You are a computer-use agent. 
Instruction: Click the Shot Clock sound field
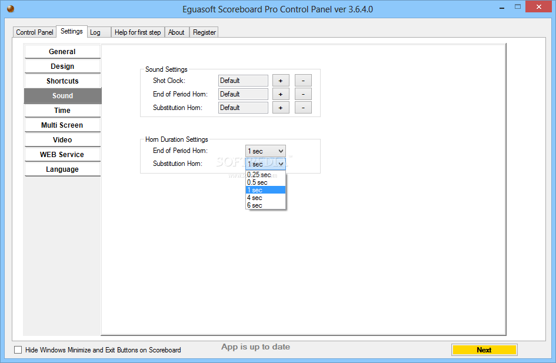click(243, 81)
